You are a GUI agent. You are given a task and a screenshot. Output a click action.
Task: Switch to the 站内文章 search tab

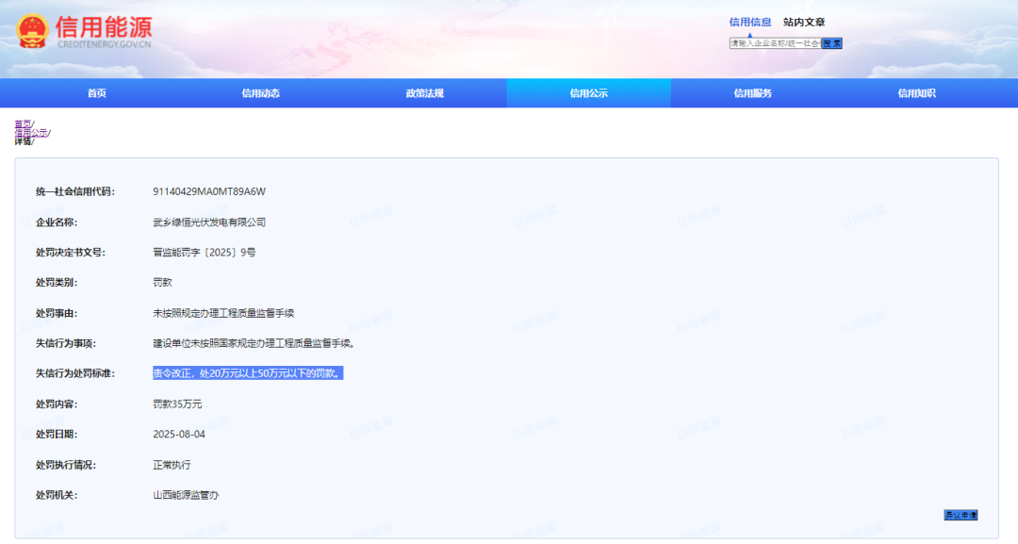[x=804, y=23]
